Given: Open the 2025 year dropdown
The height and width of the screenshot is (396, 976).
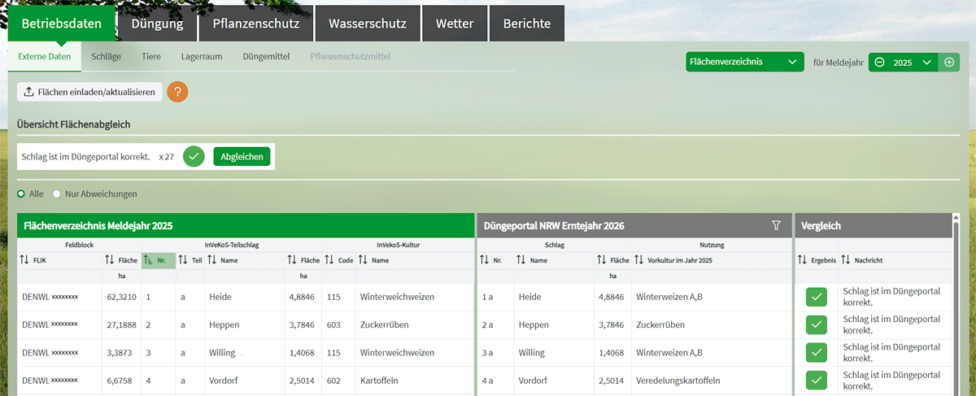Looking at the screenshot, I should [x=913, y=63].
